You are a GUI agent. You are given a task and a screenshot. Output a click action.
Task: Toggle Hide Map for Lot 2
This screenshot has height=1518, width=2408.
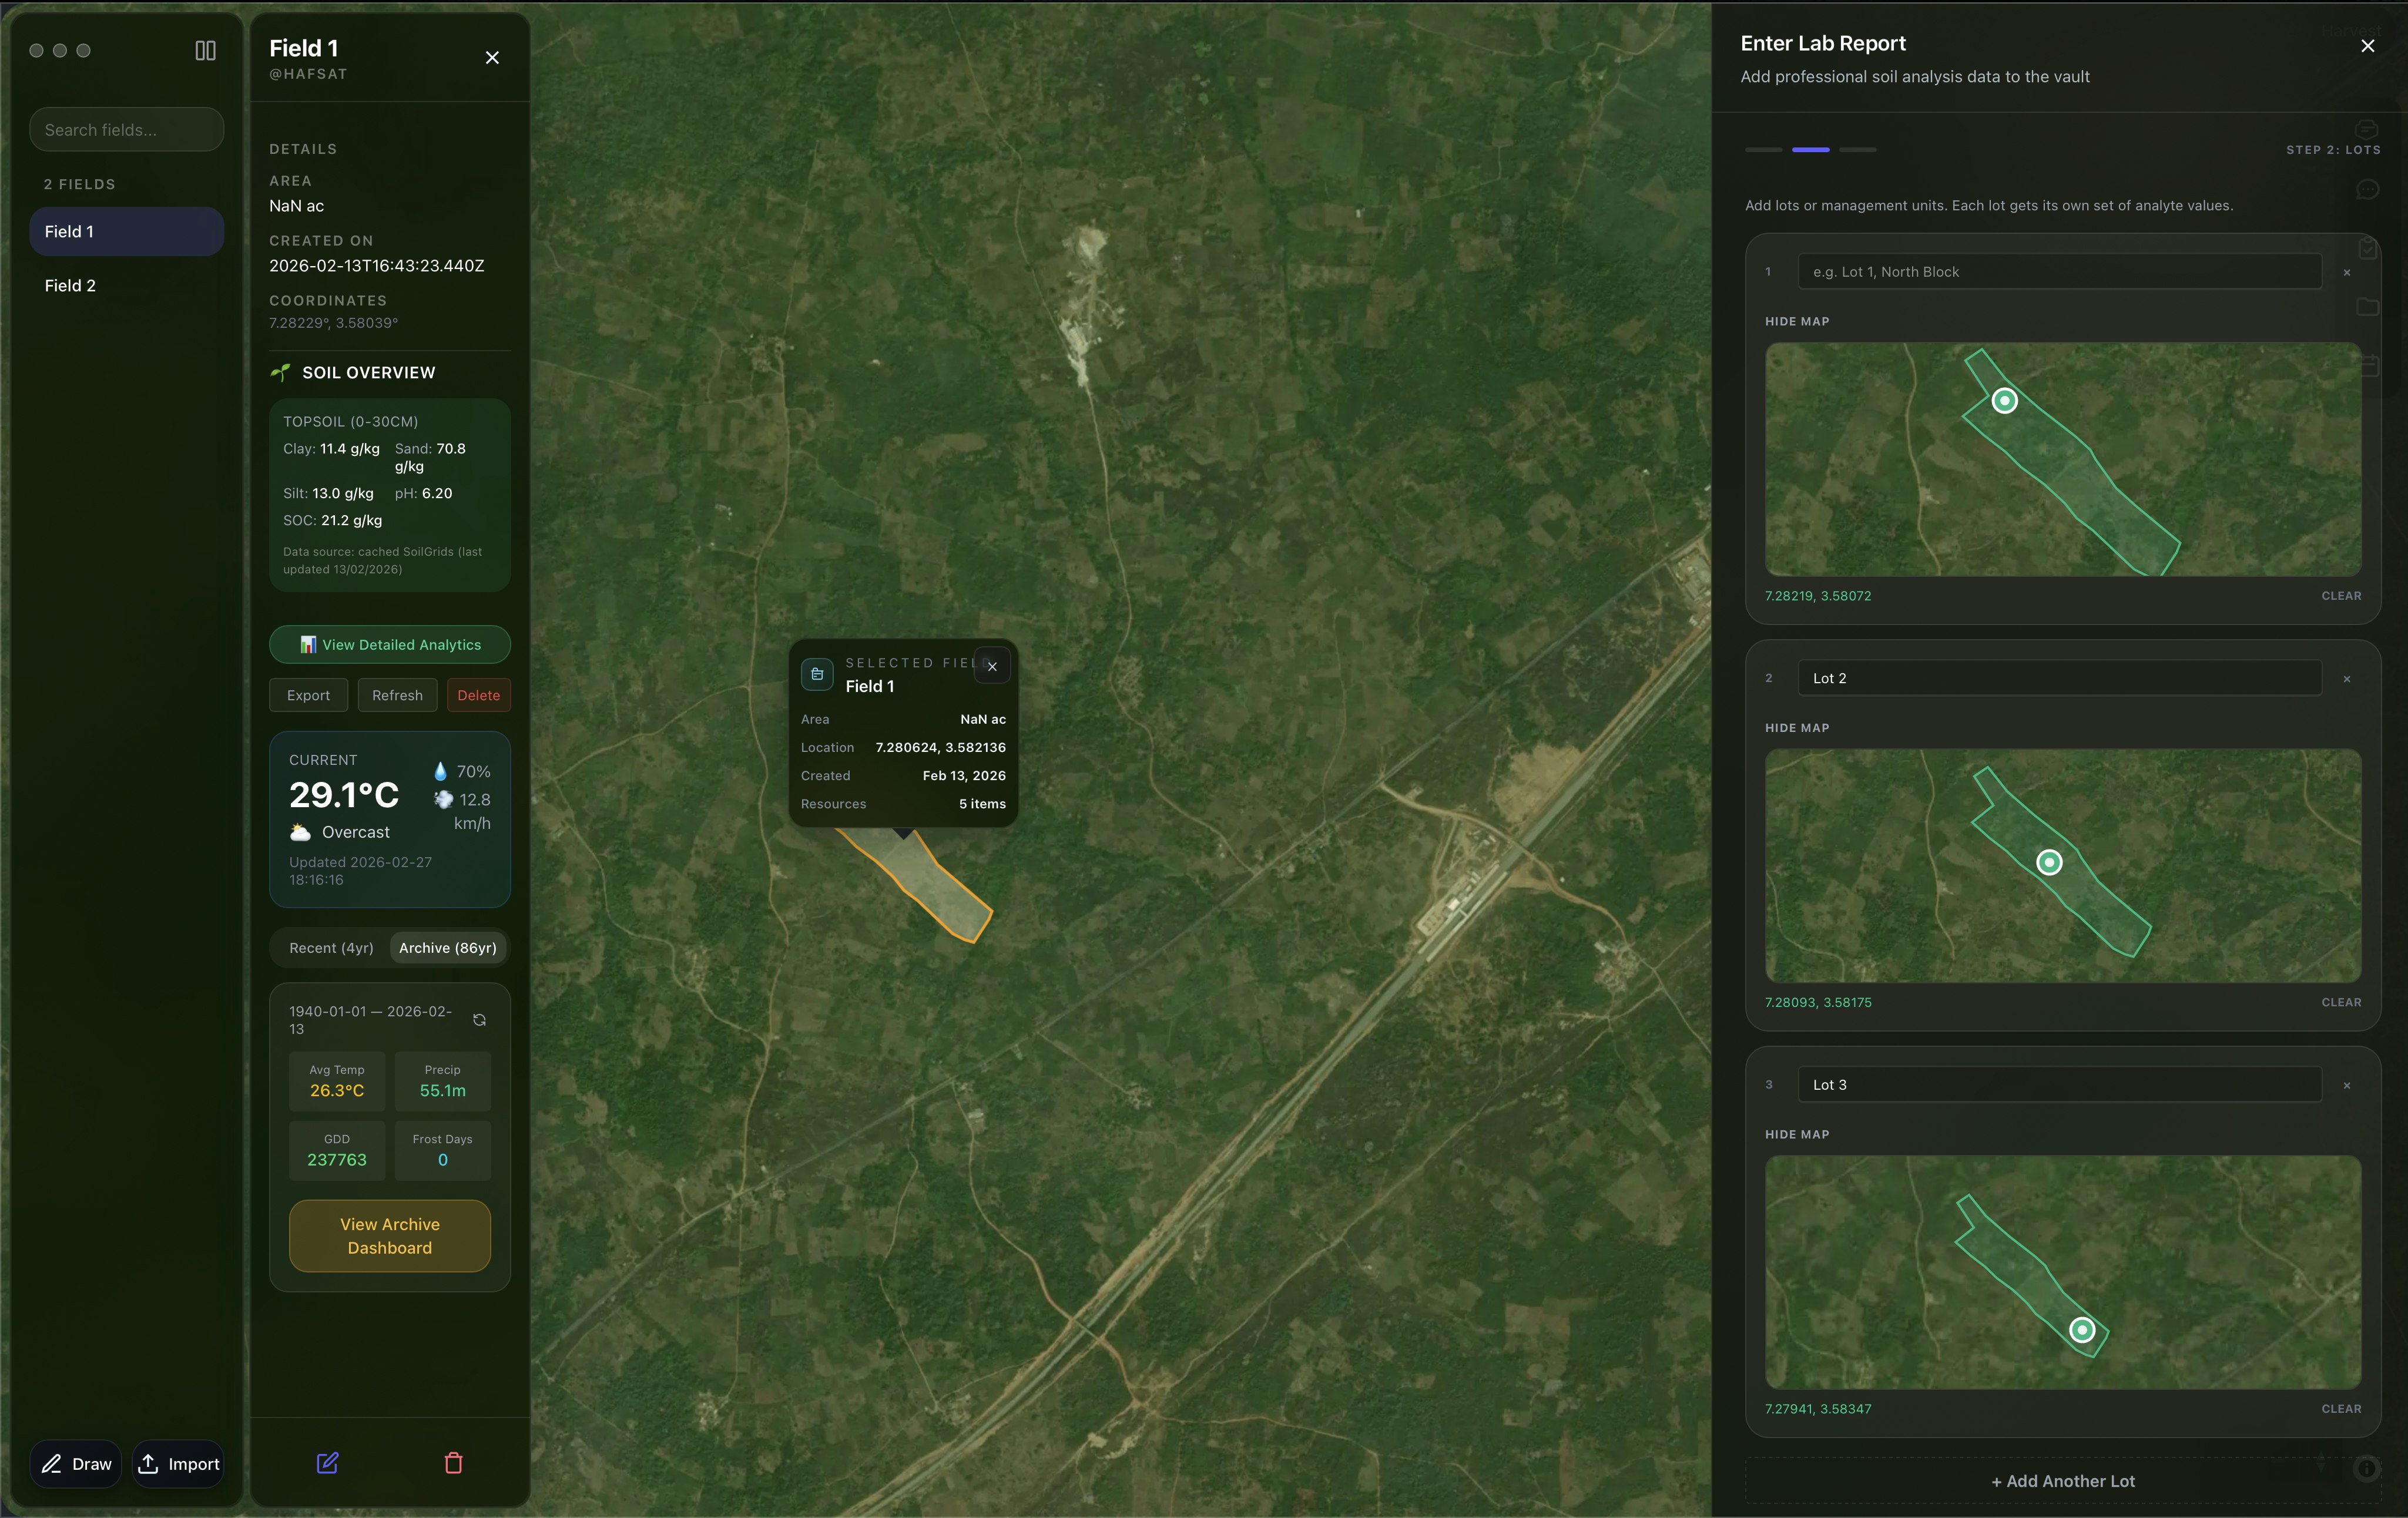(1796, 727)
